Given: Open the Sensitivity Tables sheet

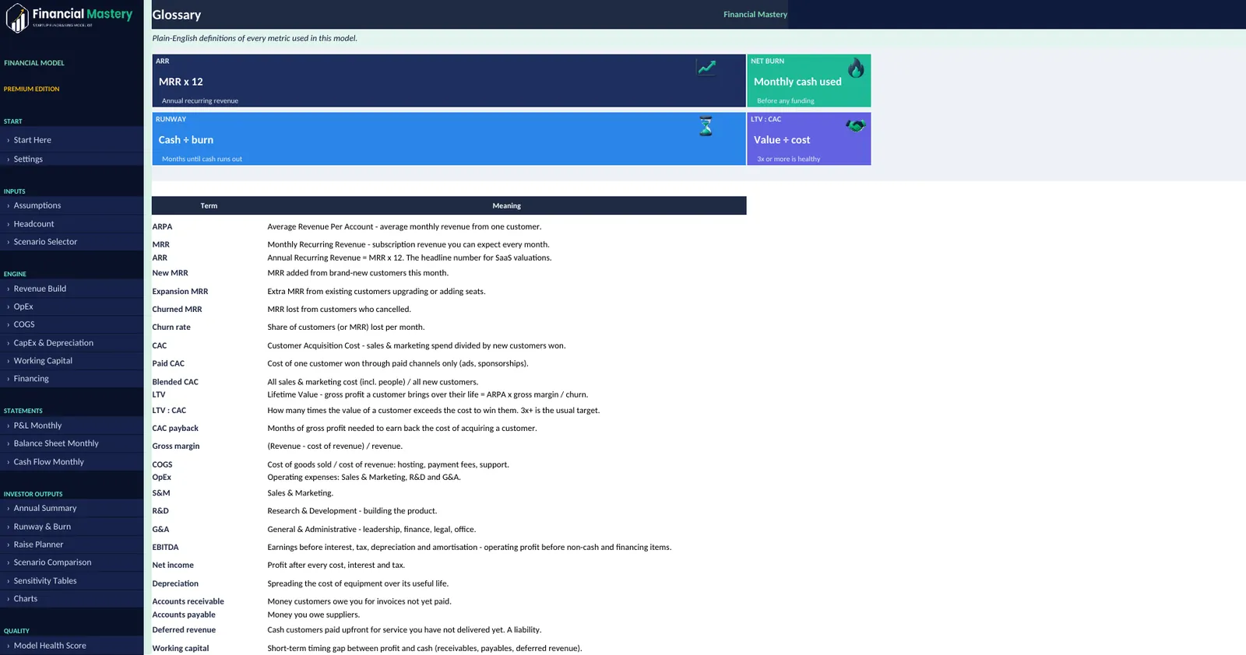Looking at the screenshot, I should tap(72, 581).
